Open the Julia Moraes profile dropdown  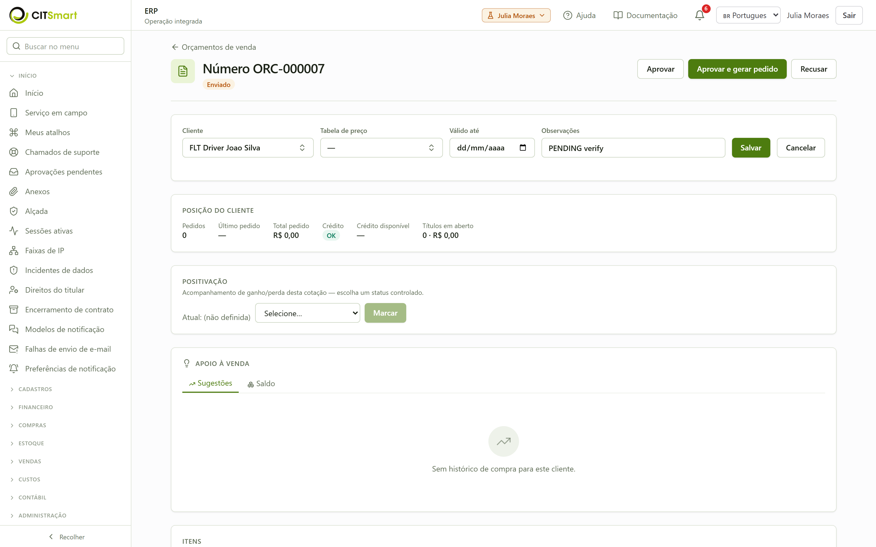(516, 16)
